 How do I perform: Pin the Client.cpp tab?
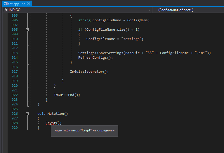pyautogui.click(x=23, y=4)
